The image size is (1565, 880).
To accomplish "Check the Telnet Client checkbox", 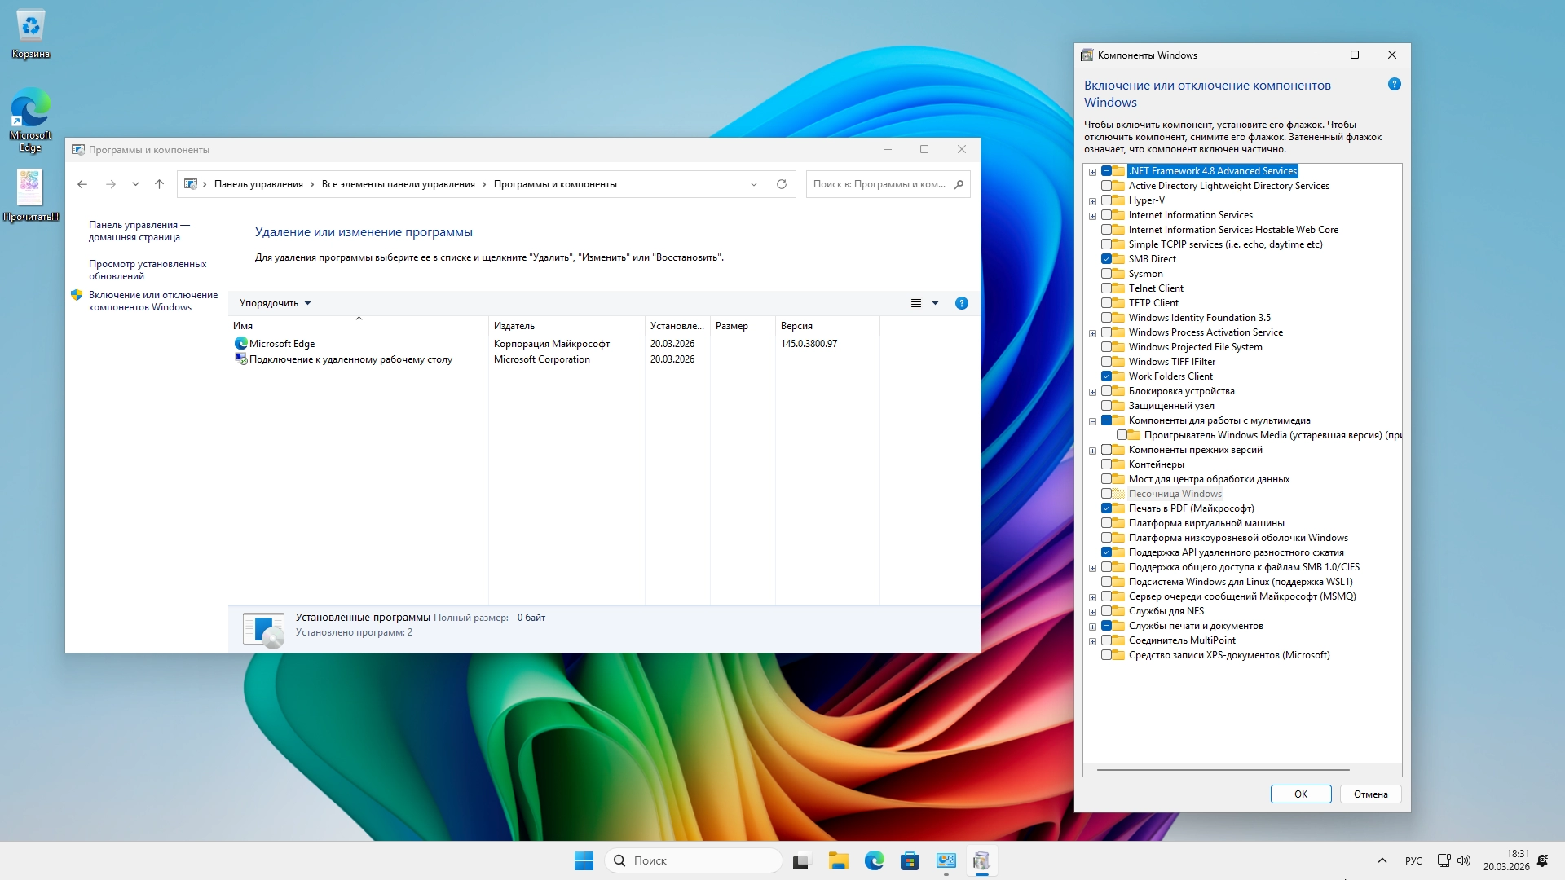I will coord(1106,288).
